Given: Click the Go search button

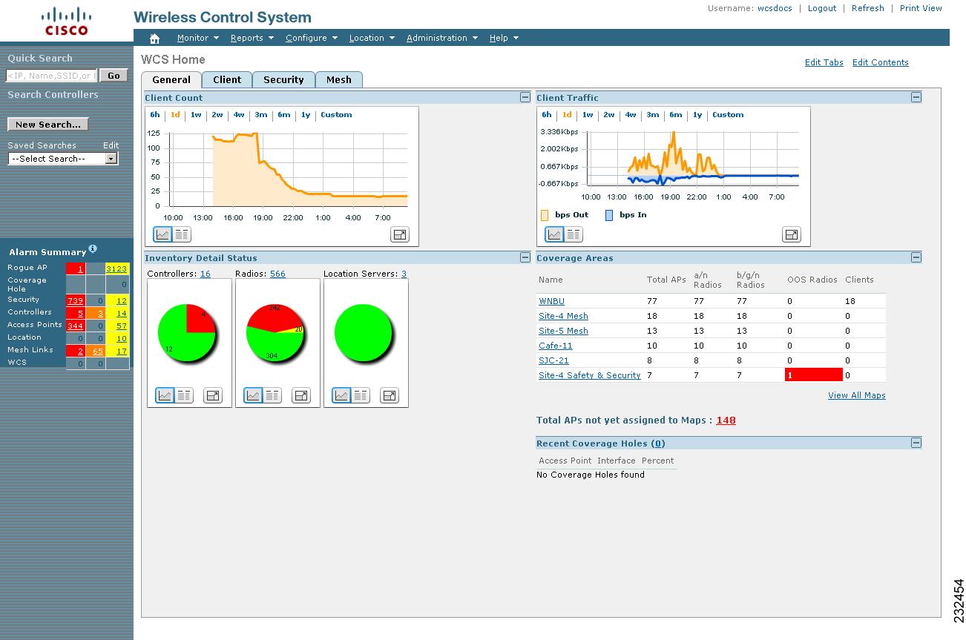Looking at the screenshot, I should click(x=114, y=75).
